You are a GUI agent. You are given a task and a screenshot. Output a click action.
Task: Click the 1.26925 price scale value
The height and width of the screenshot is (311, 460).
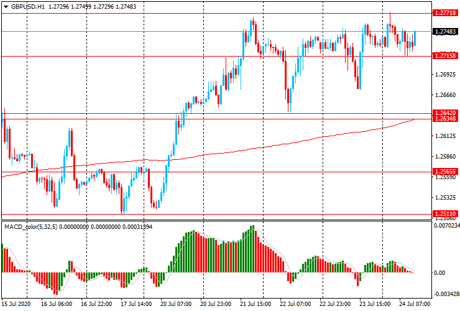pos(445,74)
